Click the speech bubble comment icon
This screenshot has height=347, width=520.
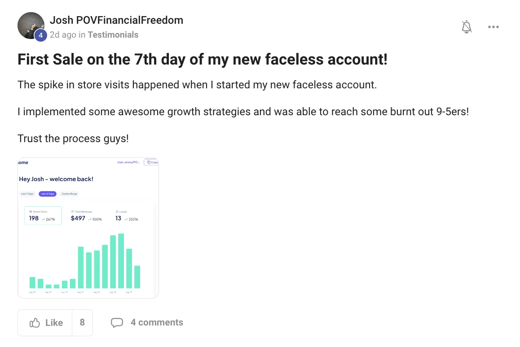point(117,323)
